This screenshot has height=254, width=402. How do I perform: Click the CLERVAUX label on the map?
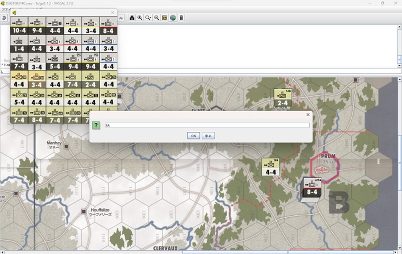pos(165,248)
